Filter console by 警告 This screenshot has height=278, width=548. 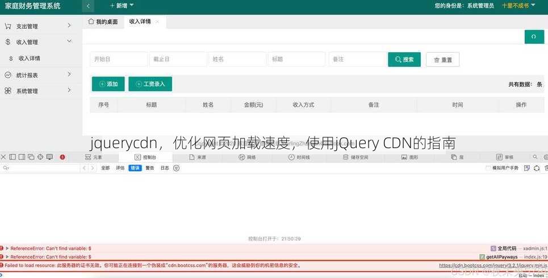pos(150,168)
